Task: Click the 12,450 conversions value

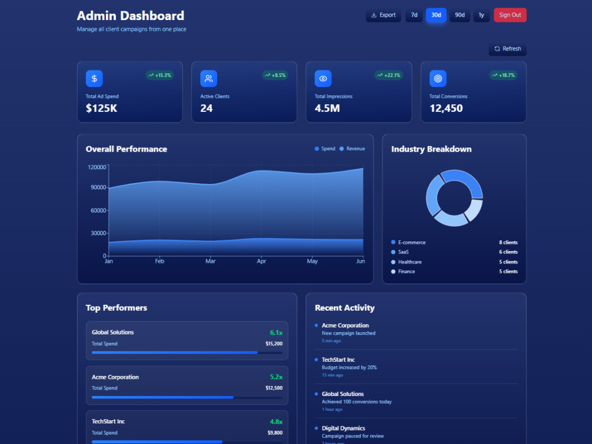Action: pyautogui.click(x=446, y=108)
